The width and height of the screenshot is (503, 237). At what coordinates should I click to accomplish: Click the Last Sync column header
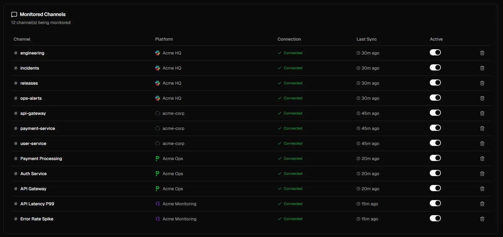coord(366,39)
